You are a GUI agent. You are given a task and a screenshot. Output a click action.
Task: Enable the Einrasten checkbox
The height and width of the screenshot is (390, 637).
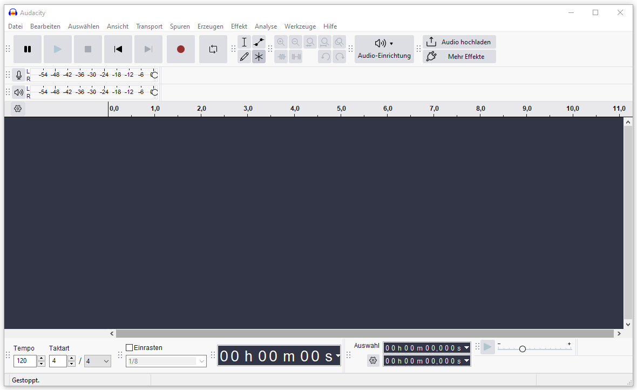coord(129,348)
